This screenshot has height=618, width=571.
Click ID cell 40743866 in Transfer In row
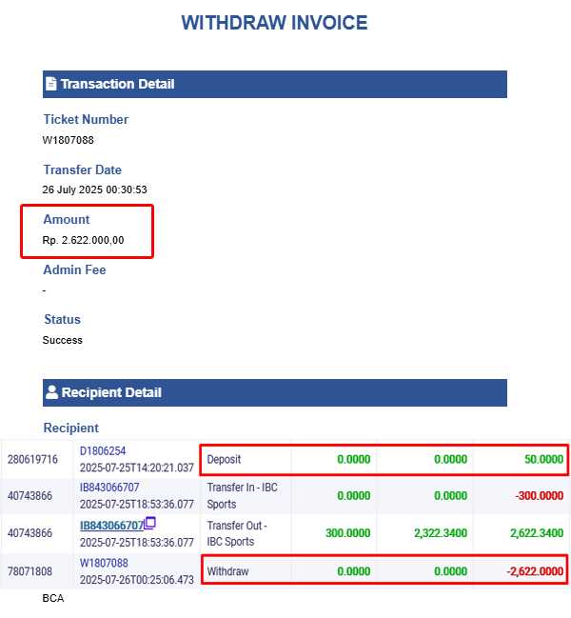pyautogui.click(x=30, y=496)
